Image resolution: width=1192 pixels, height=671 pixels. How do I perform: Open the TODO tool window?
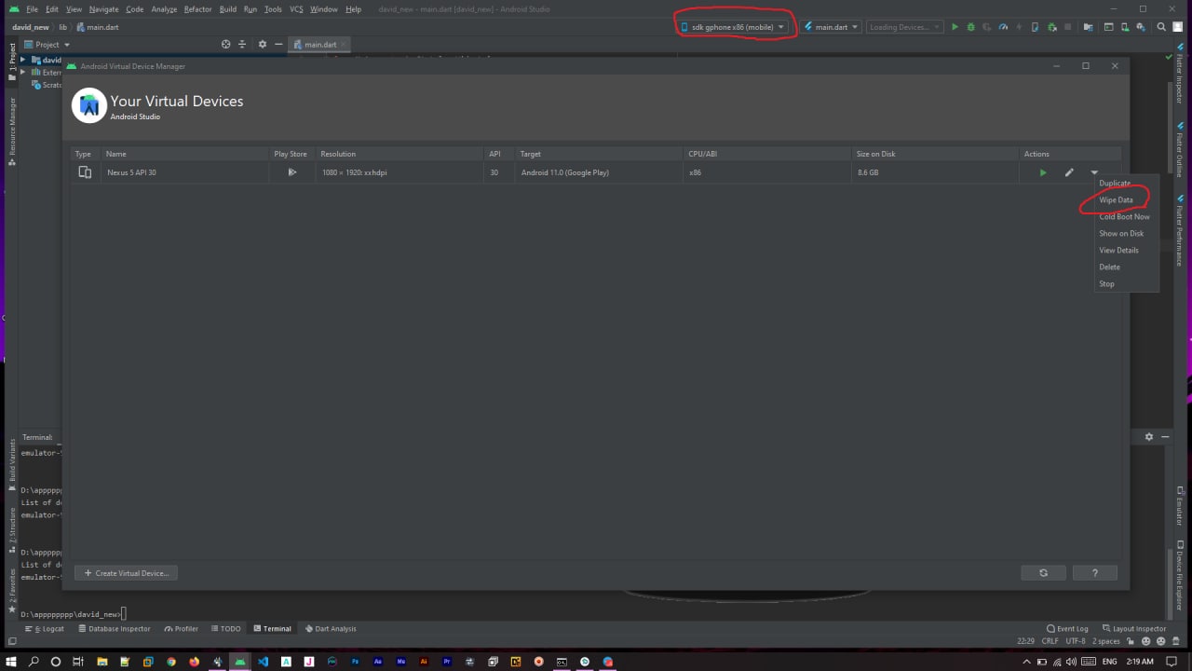pyautogui.click(x=225, y=629)
